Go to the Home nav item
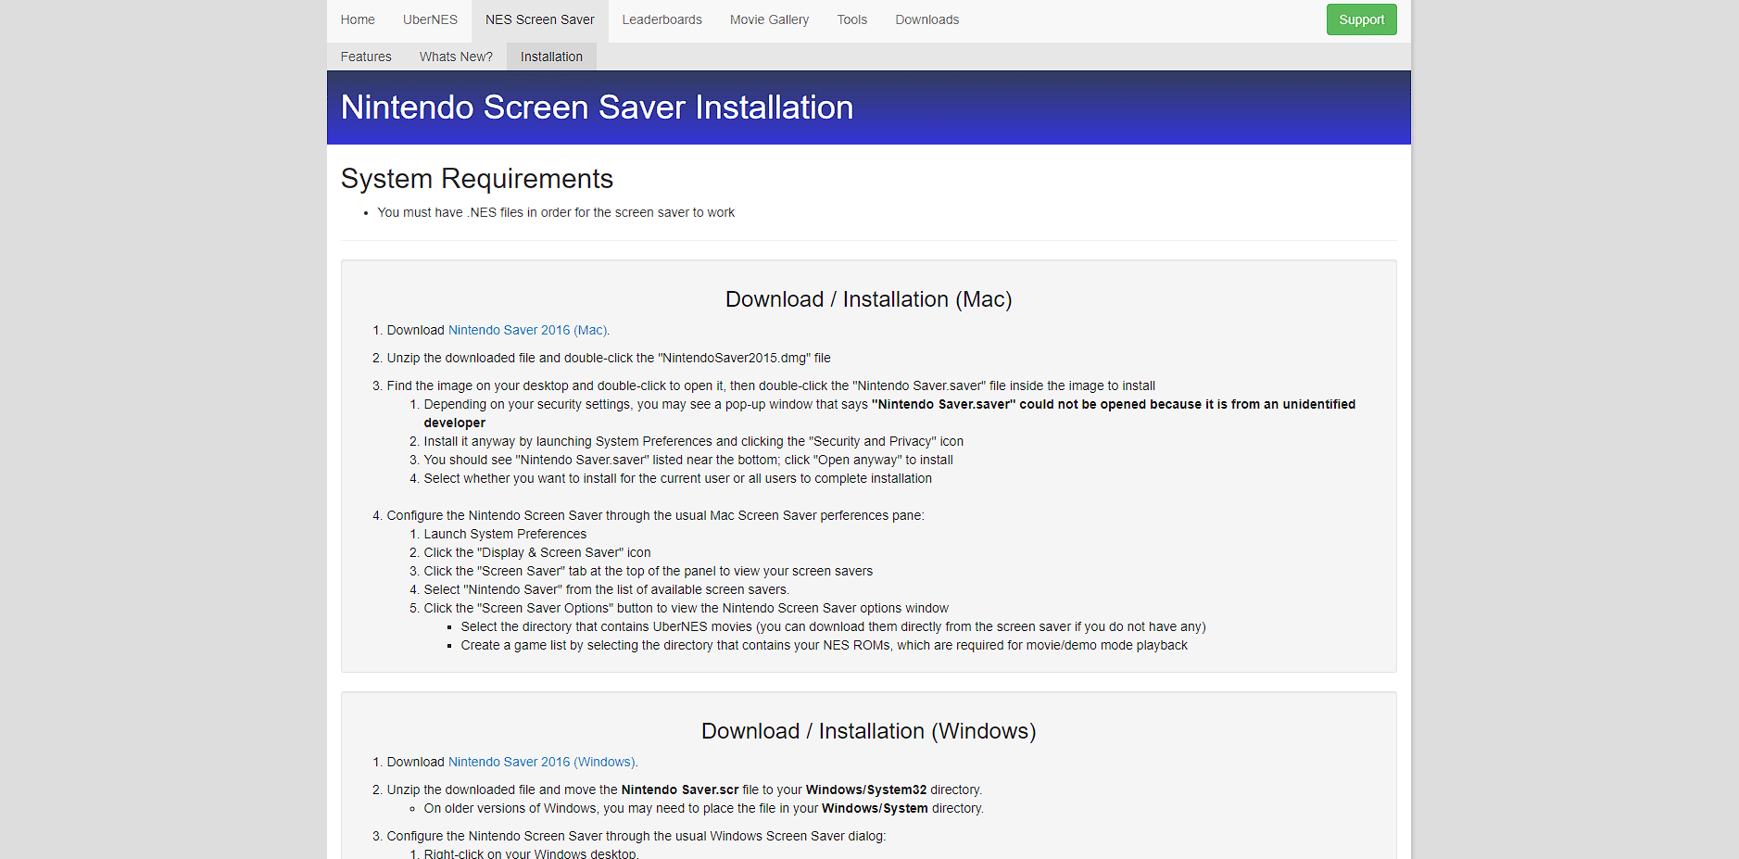Screen dimensions: 1739x859 357,19
